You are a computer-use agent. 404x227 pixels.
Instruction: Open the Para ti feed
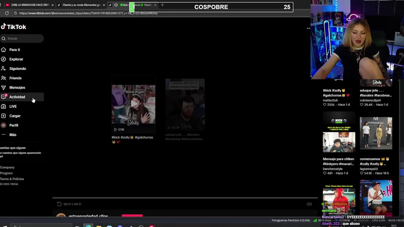[15, 50]
